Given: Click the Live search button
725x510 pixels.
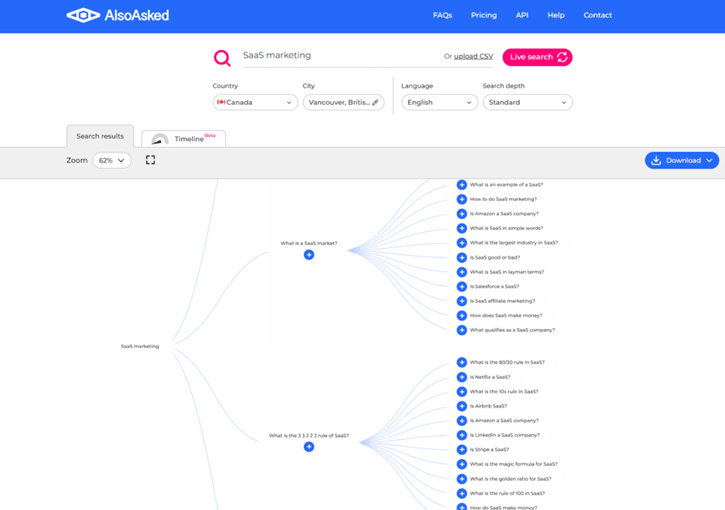Looking at the screenshot, I should [538, 57].
